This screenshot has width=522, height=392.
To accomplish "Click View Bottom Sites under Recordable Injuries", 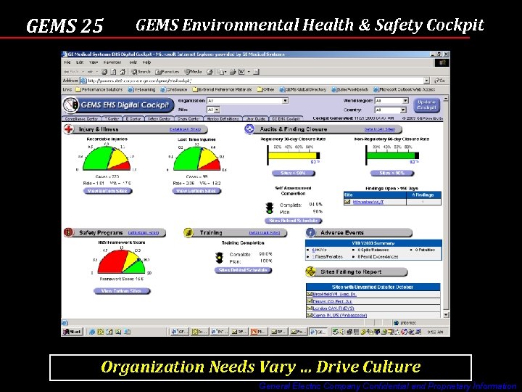I will (x=107, y=191).
